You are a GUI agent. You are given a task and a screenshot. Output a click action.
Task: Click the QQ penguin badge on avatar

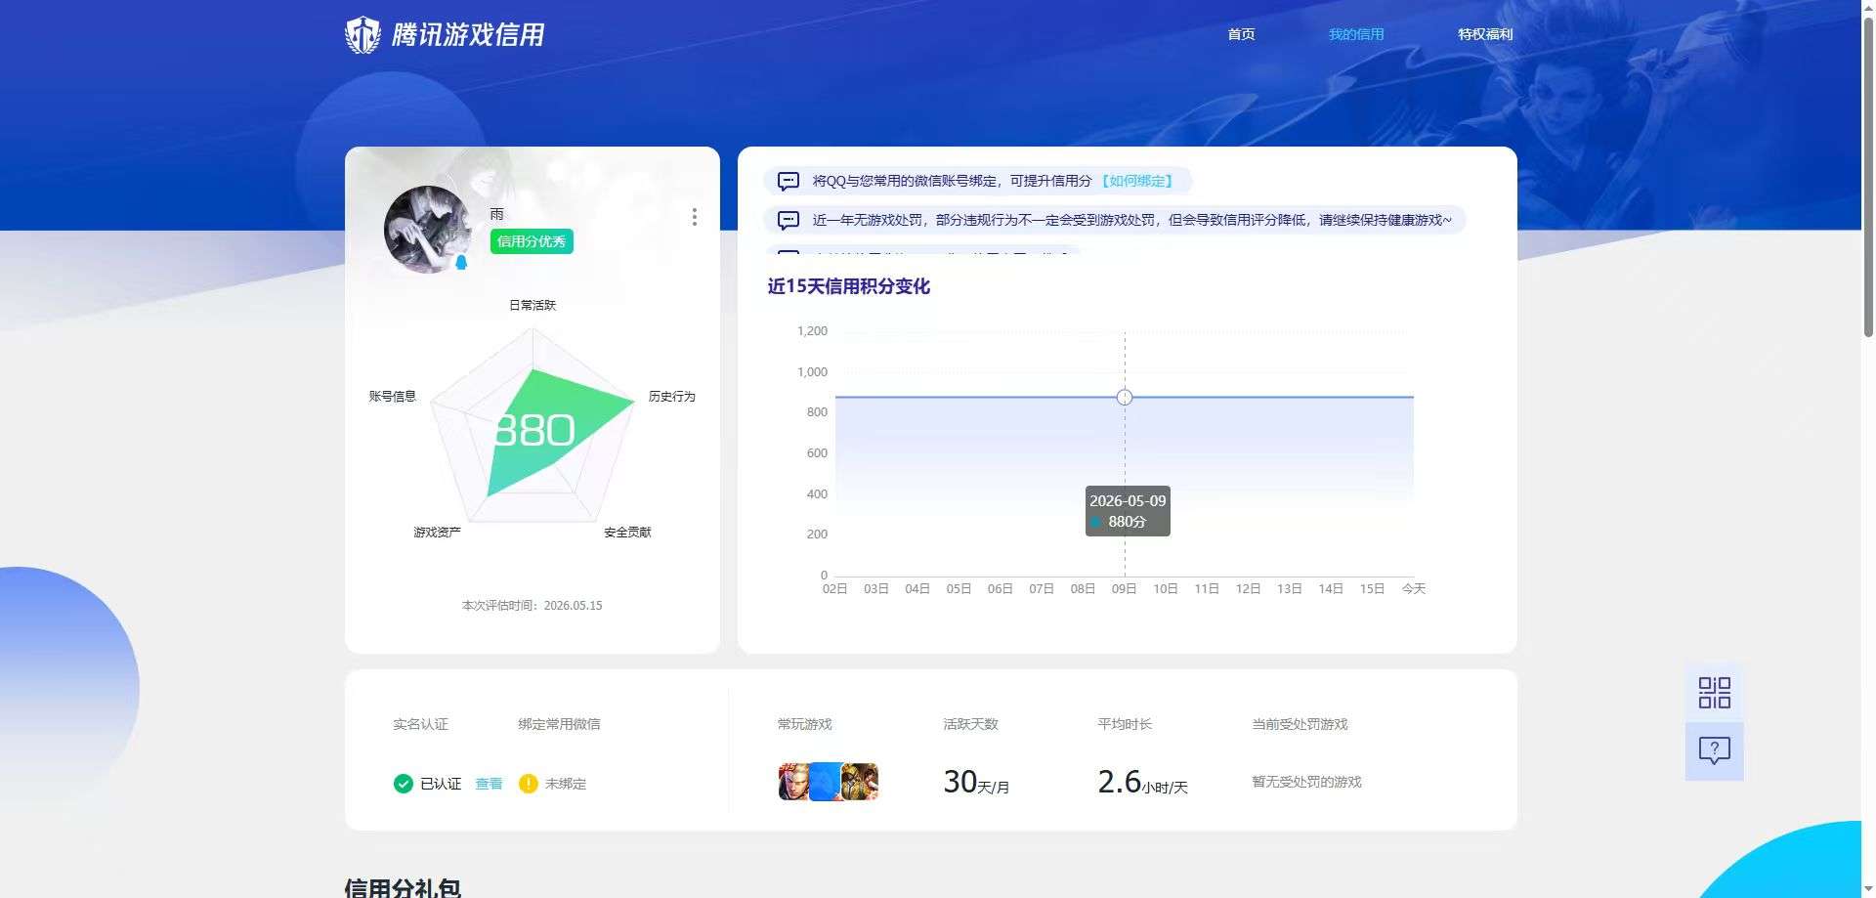coord(462,262)
